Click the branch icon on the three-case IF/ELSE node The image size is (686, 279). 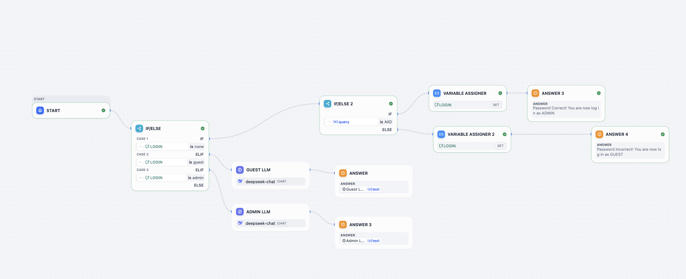[x=139, y=128]
